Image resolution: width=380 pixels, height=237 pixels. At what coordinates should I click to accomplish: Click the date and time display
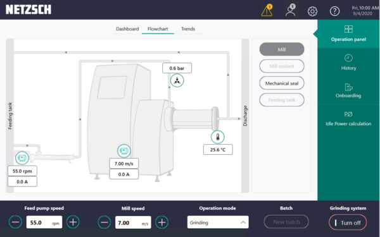[x=365, y=11]
